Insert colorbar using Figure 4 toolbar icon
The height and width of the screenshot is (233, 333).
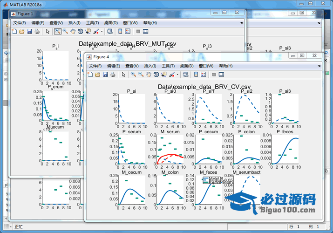[196, 75]
